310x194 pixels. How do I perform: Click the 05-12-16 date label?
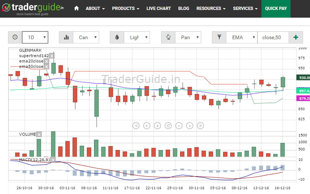click(x=218, y=188)
